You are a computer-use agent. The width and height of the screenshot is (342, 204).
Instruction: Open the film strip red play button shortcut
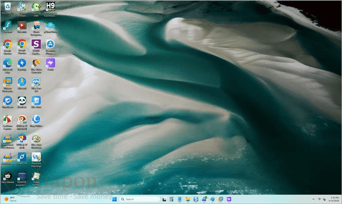click(x=22, y=27)
